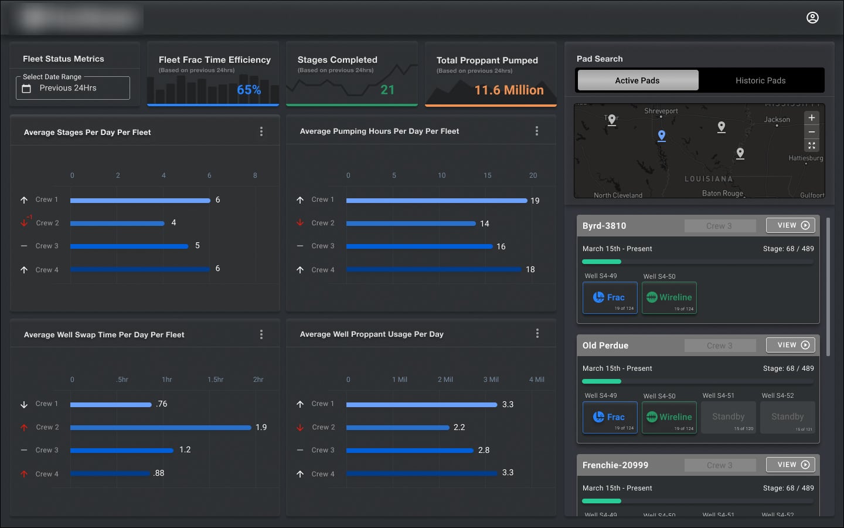This screenshot has height=528, width=844.
Task: Click Crew 3 bar in Pumping Hours chart
Action: [x=420, y=246]
